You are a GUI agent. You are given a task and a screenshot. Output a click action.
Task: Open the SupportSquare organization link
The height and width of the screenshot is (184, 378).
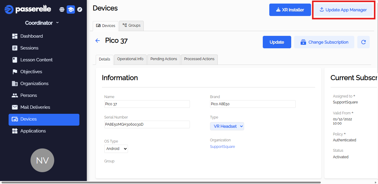pos(222,147)
